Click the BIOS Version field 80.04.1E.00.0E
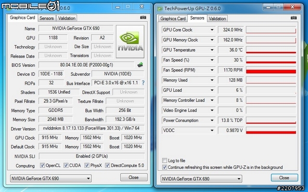 (87, 65)
